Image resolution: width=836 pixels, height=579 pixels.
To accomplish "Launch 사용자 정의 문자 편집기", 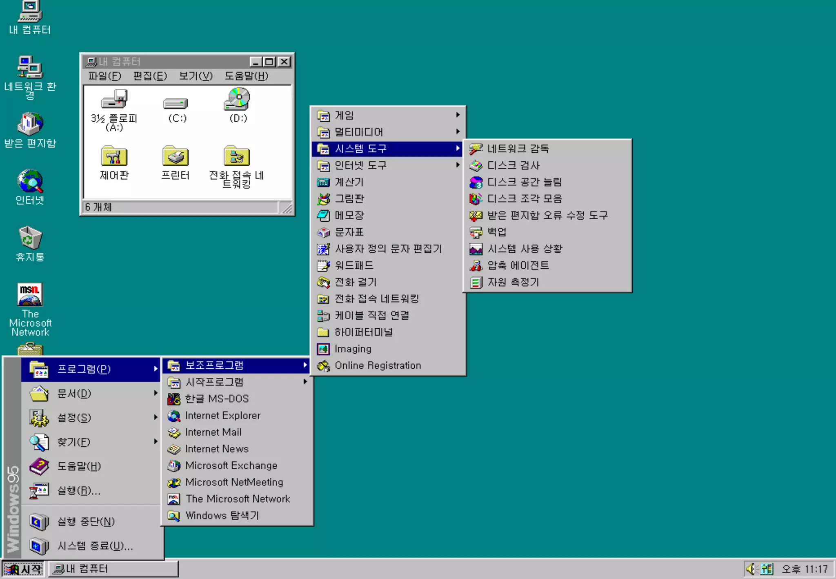I will pyautogui.click(x=388, y=249).
